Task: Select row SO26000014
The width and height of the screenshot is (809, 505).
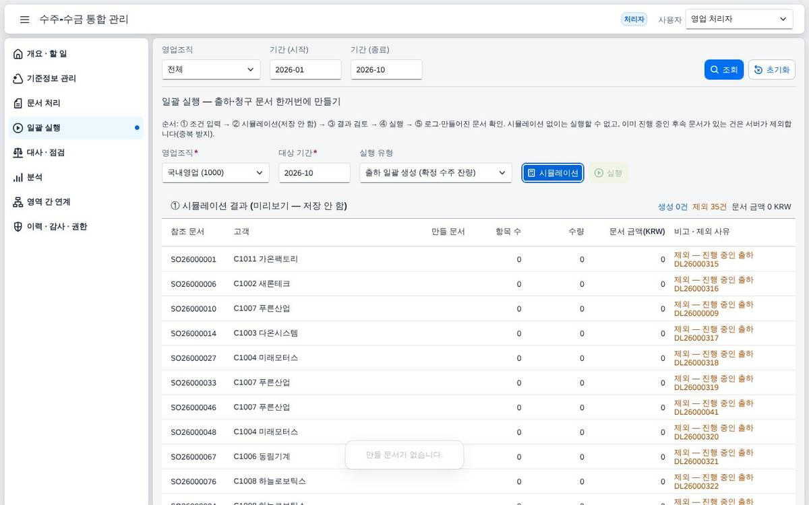Action: coord(479,333)
